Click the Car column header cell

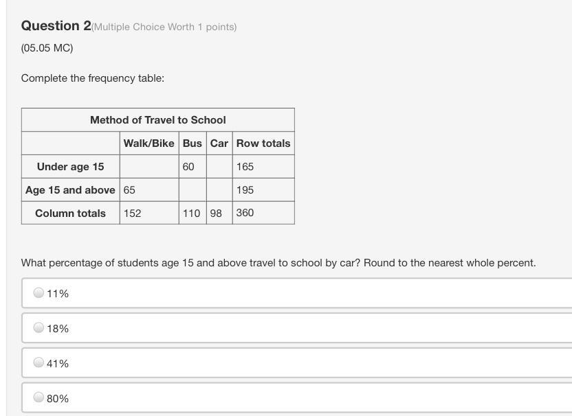point(219,143)
